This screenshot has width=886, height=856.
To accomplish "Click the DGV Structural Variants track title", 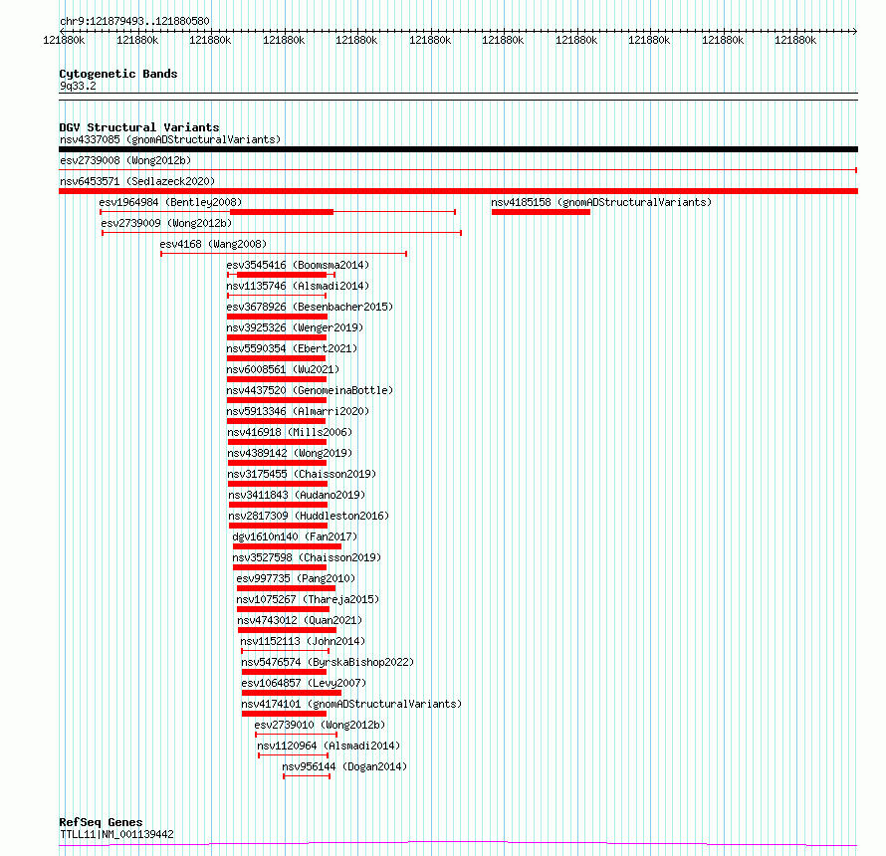I will coord(139,127).
